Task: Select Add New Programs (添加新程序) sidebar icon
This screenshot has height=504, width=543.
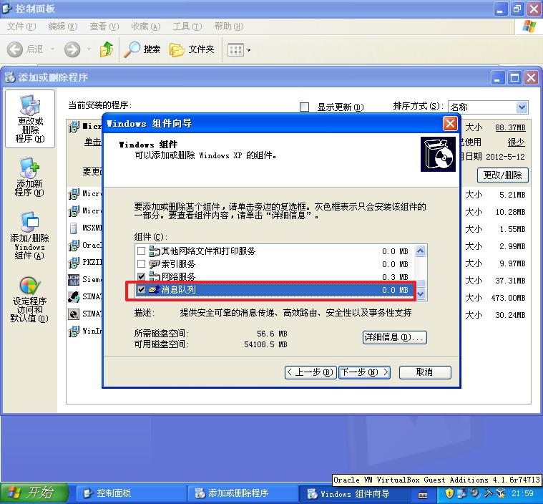Action: click(x=29, y=177)
